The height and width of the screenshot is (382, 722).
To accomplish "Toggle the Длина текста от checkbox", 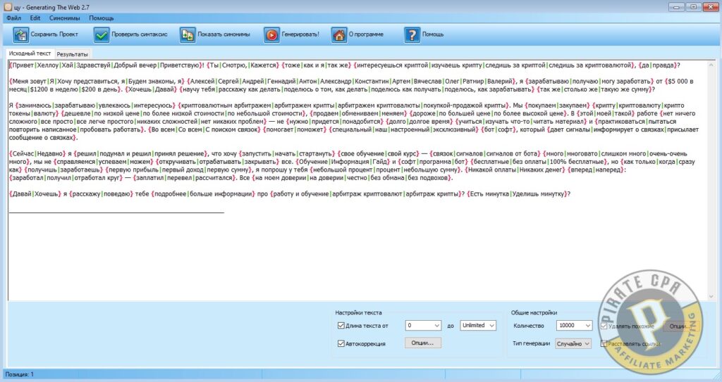I will point(341,326).
